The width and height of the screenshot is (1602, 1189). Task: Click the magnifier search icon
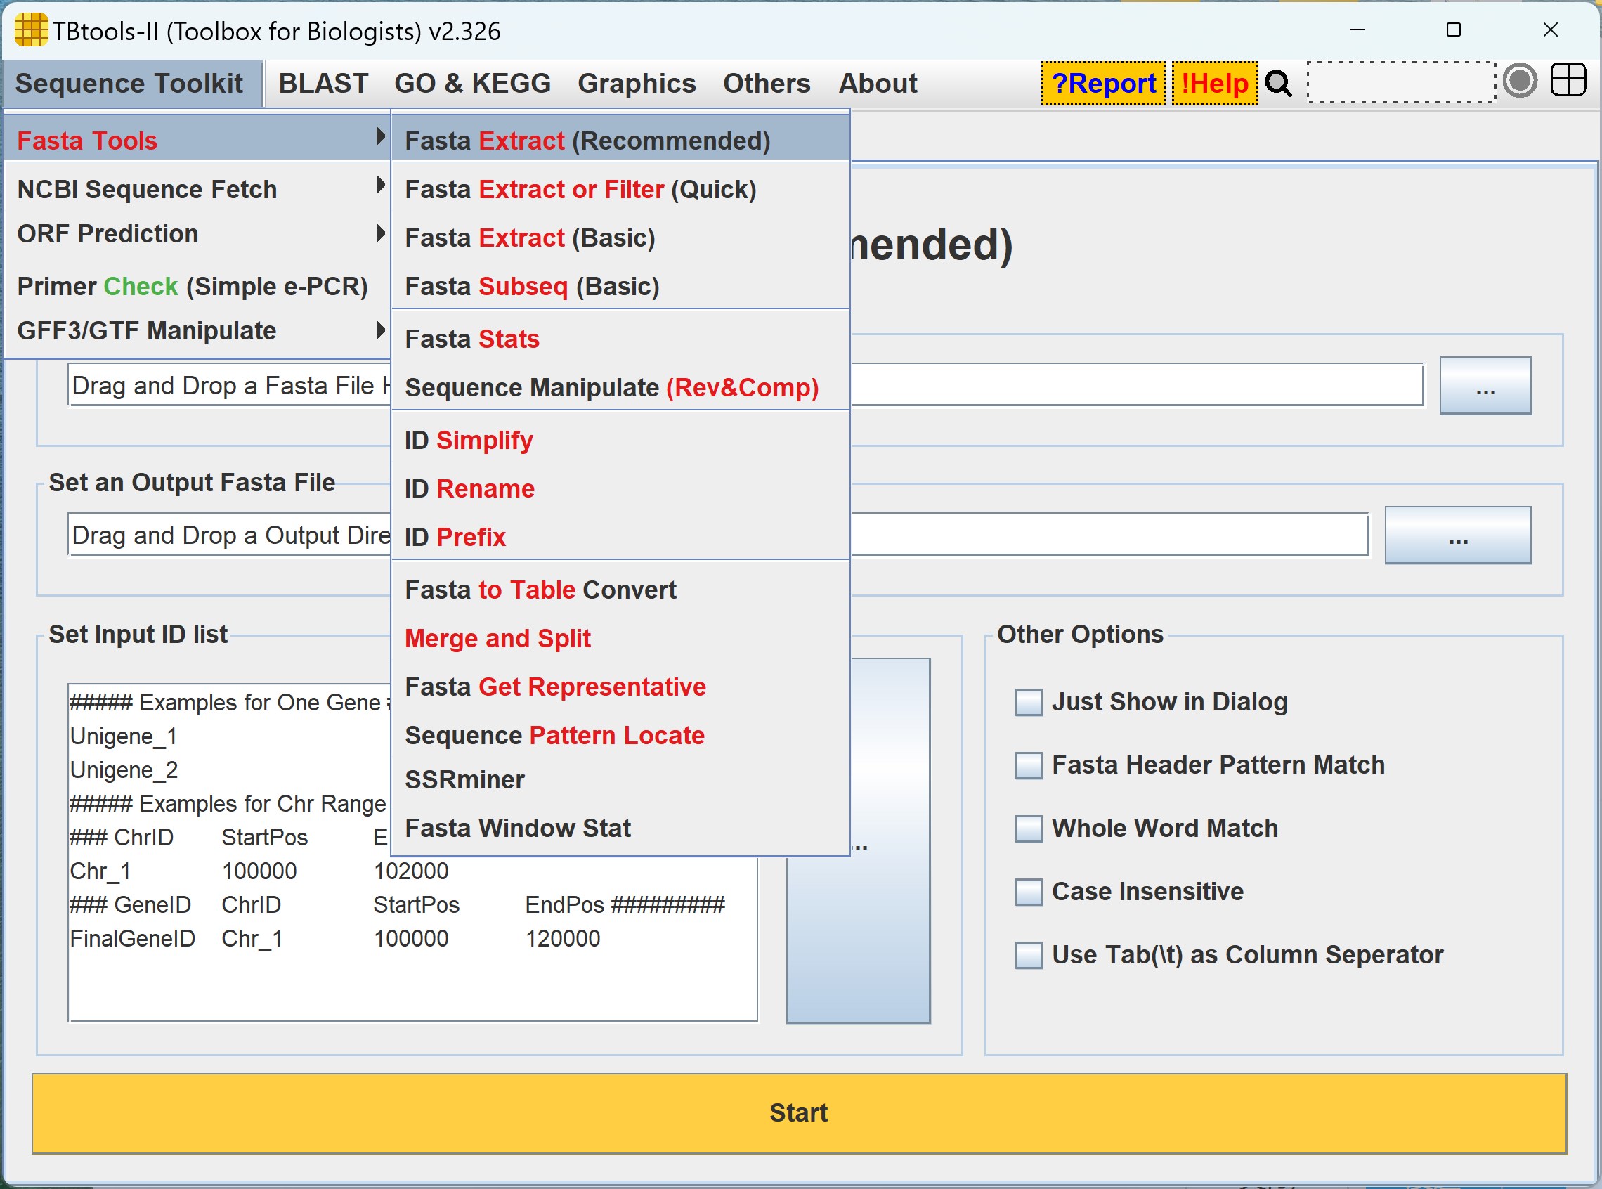point(1278,84)
